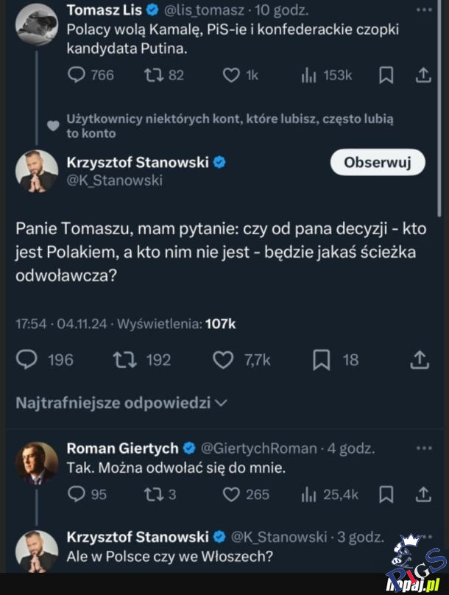
Task: Reply to Stanowski's main tweet
Action: pos(26,359)
